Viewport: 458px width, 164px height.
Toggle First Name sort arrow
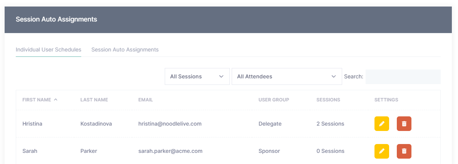coord(56,100)
